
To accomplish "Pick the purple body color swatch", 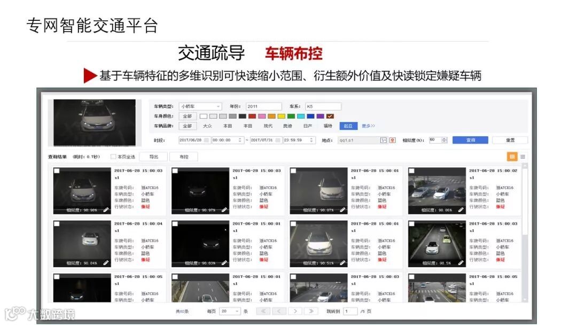I will 321,116.
